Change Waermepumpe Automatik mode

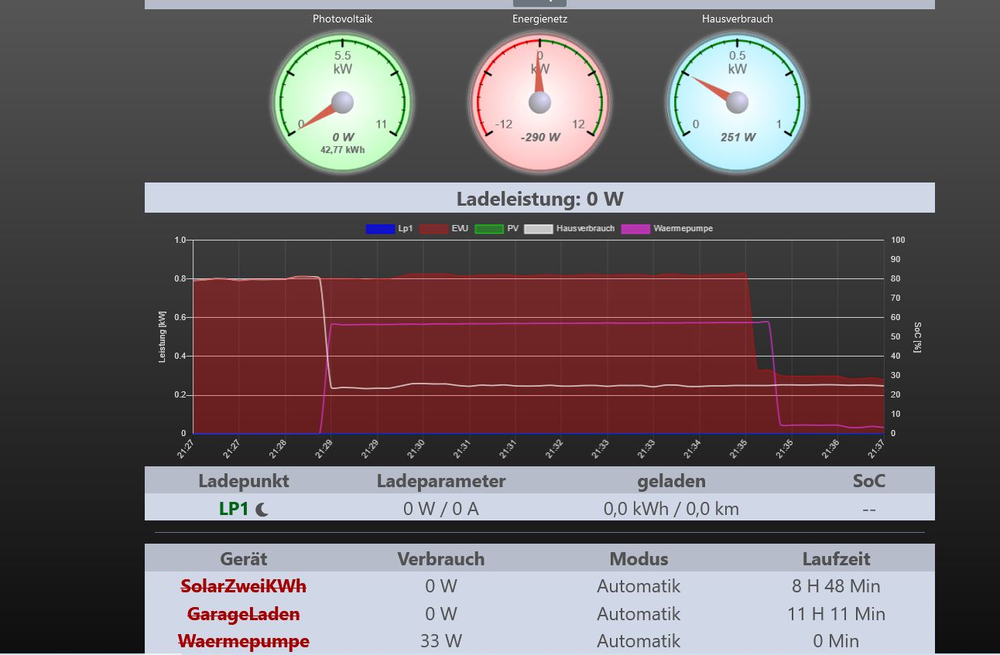click(638, 641)
